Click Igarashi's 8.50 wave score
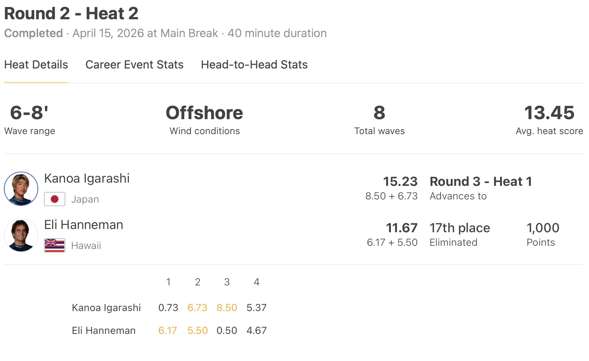Viewport: 589px width, 361px height. (x=227, y=307)
